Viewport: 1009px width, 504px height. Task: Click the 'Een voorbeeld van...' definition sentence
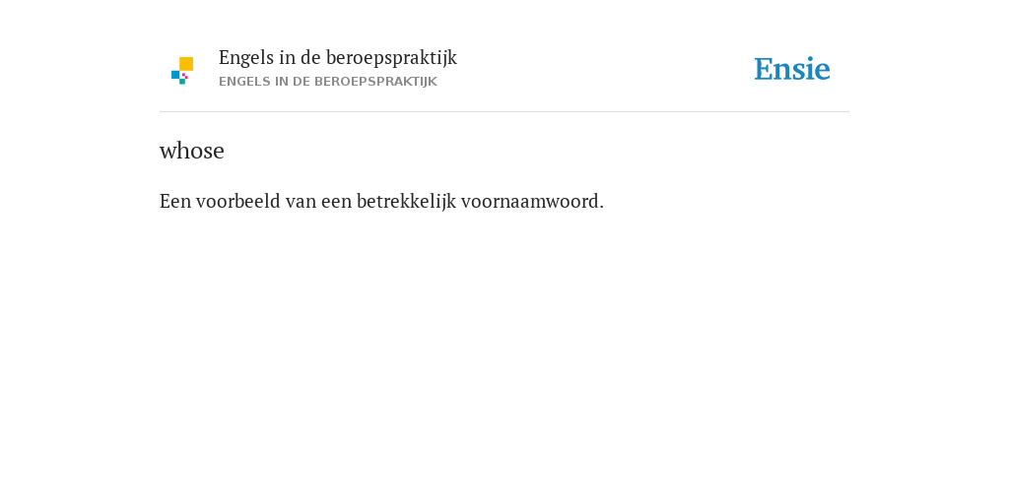click(x=381, y=201)
